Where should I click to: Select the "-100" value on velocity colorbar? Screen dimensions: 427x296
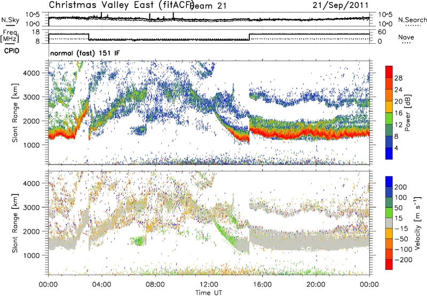(x=404, y=250)
